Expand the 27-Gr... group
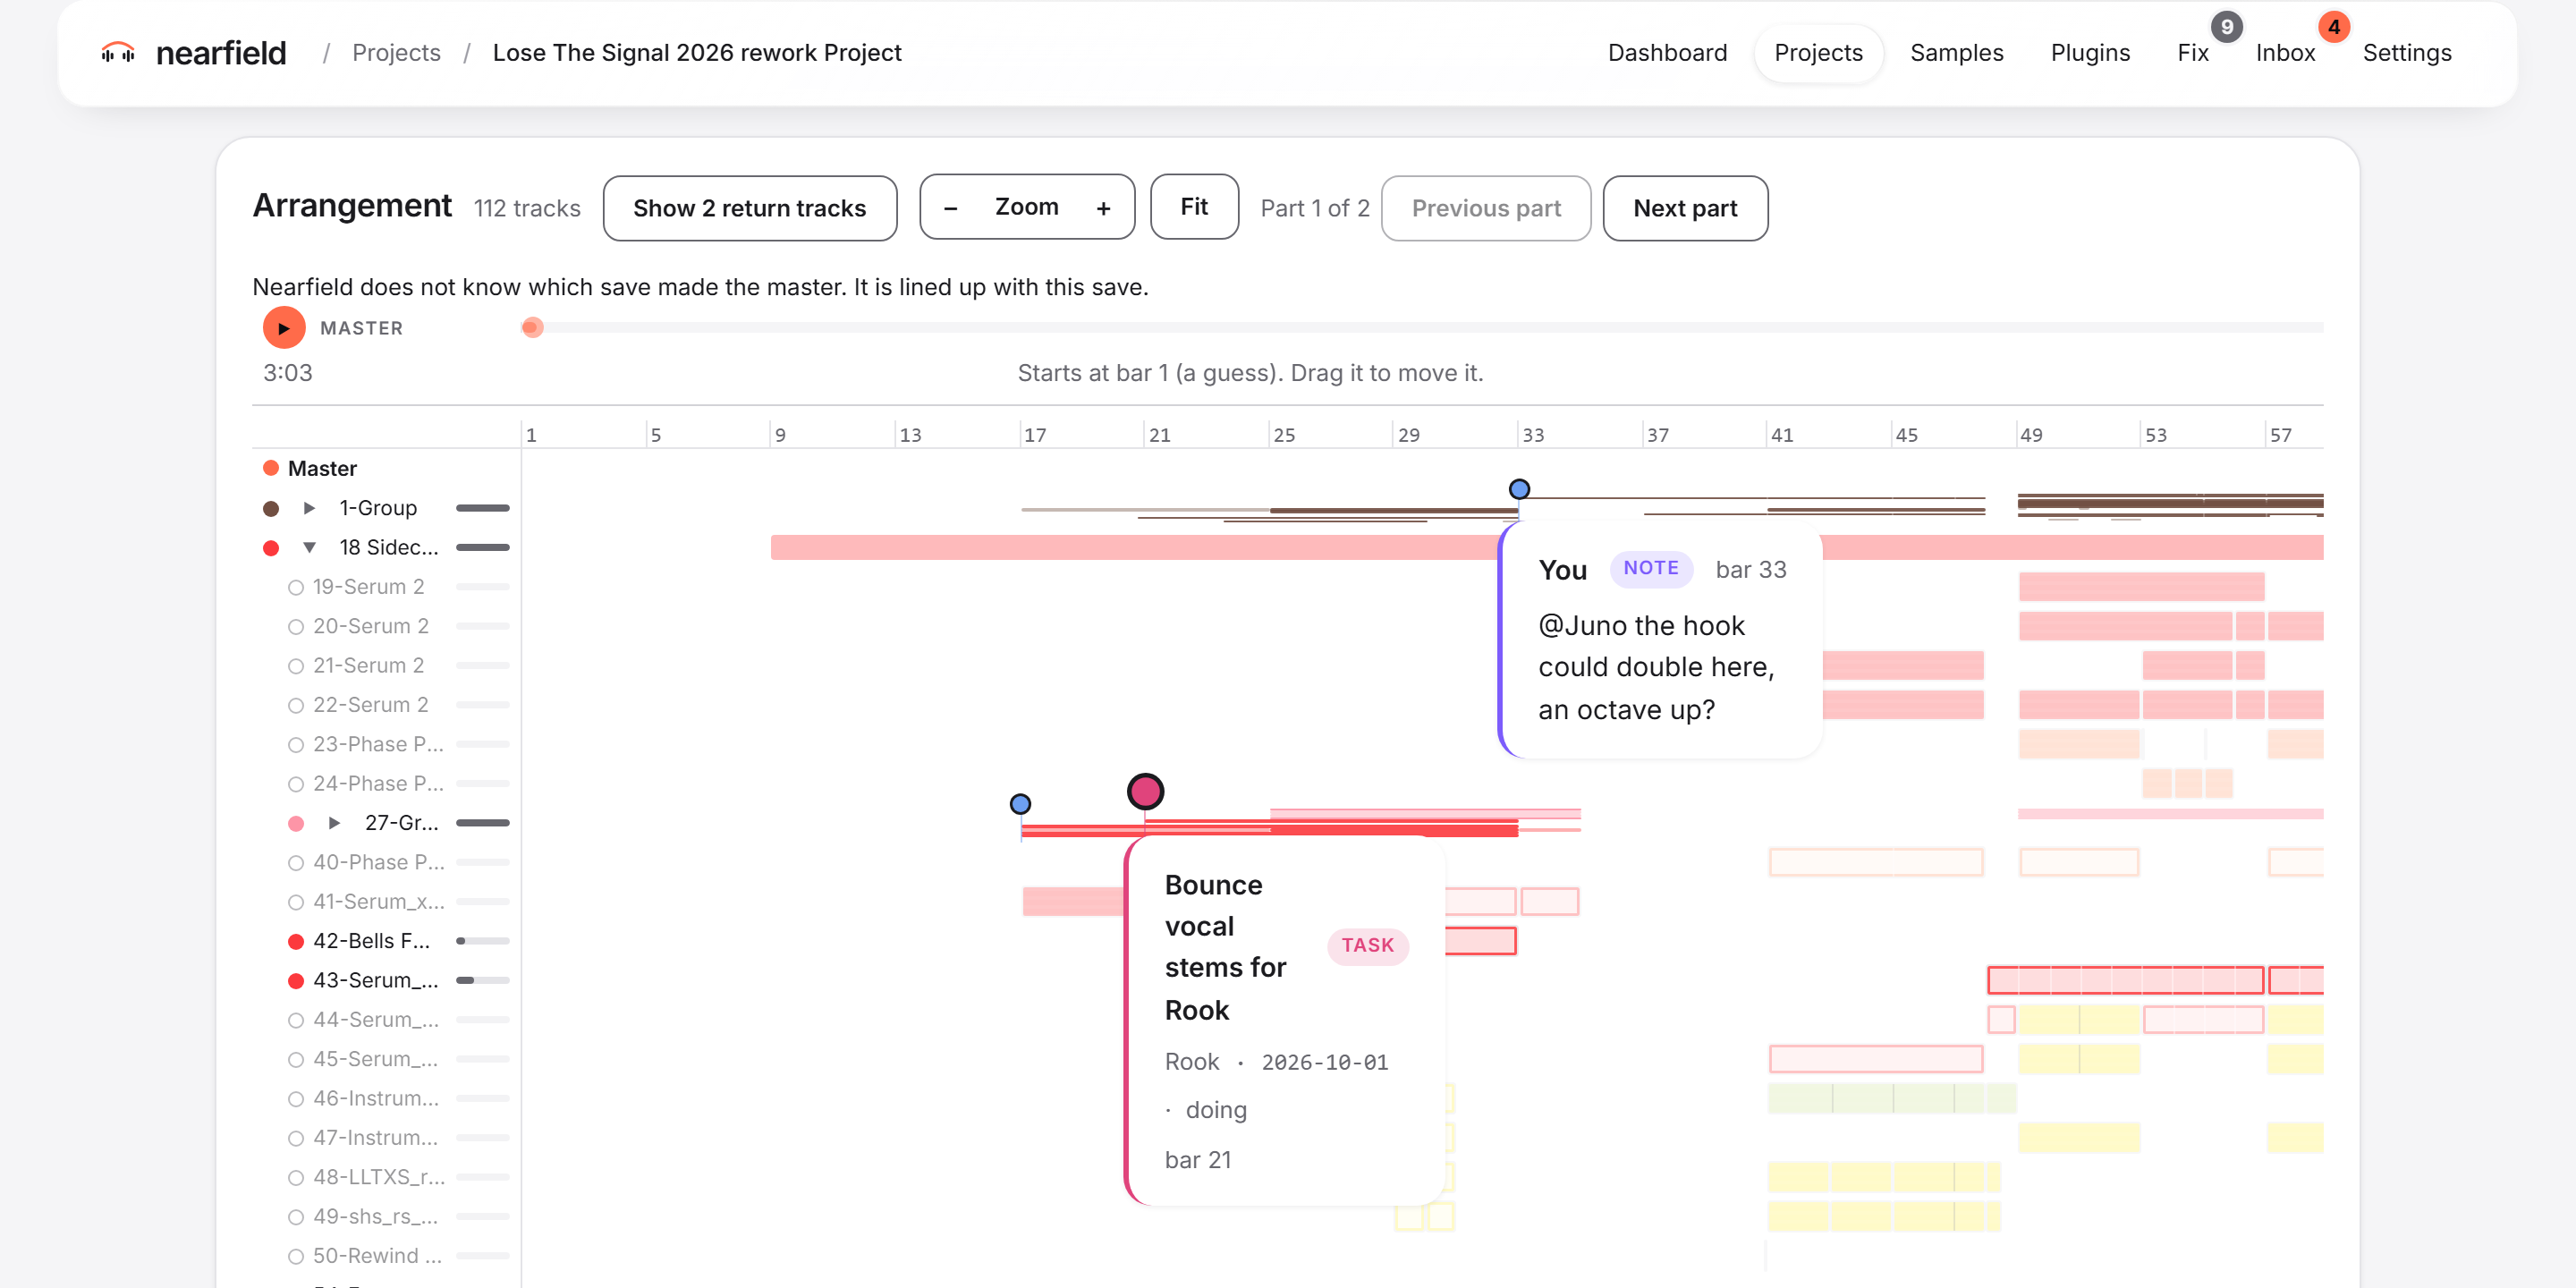 pyautogui.click(x=334, y=823)
